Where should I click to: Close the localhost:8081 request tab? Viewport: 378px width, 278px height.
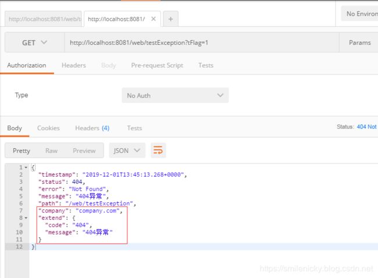(154, 19)
